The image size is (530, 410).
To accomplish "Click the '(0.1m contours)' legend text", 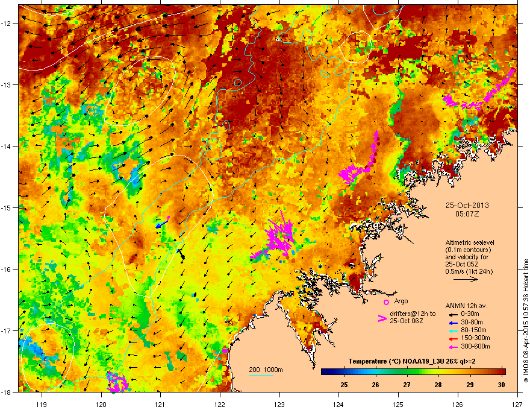I will [468, 250].
